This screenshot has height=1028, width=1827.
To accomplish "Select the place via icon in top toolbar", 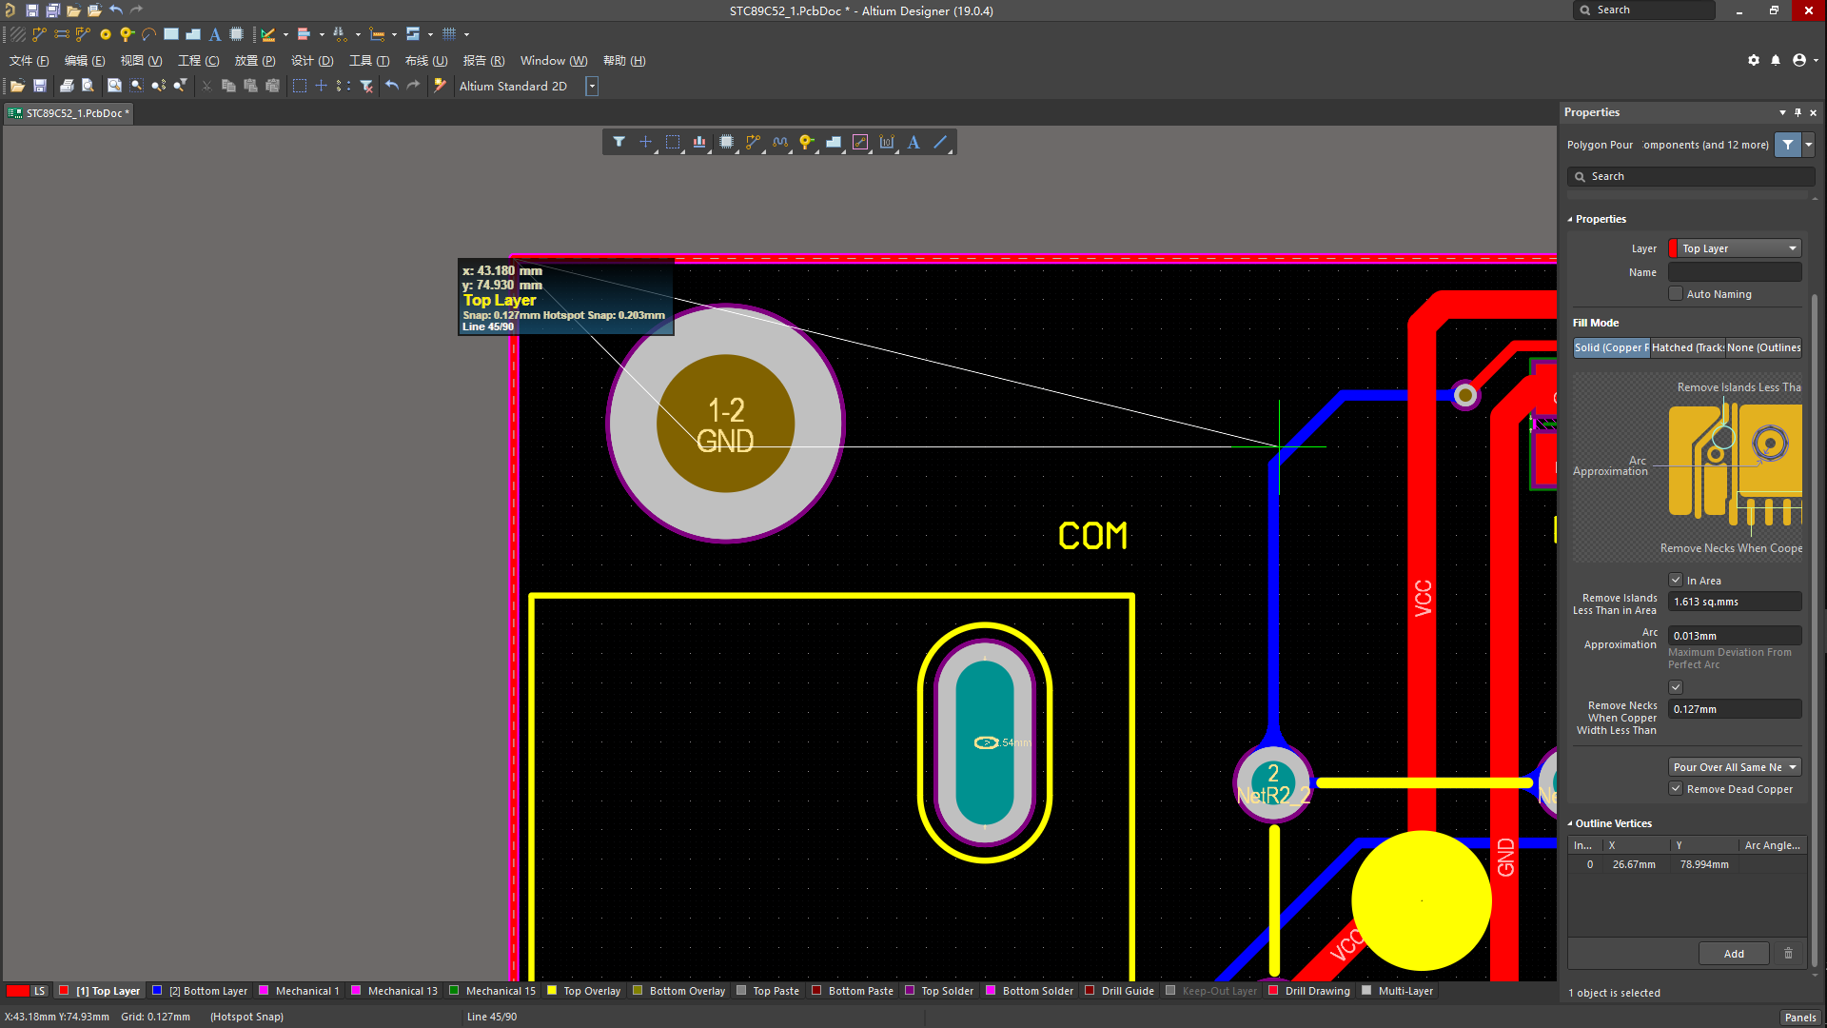I will click(x=127, y=34).
